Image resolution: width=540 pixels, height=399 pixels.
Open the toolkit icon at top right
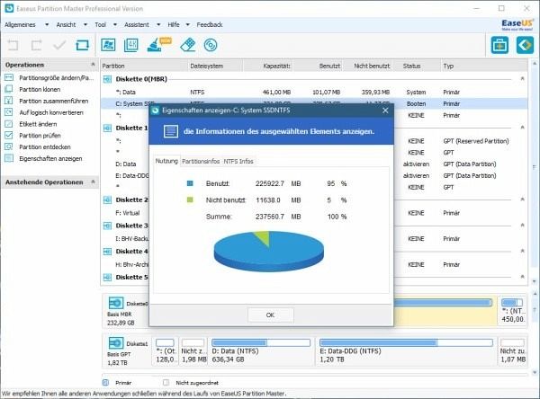tap(499, 45)
